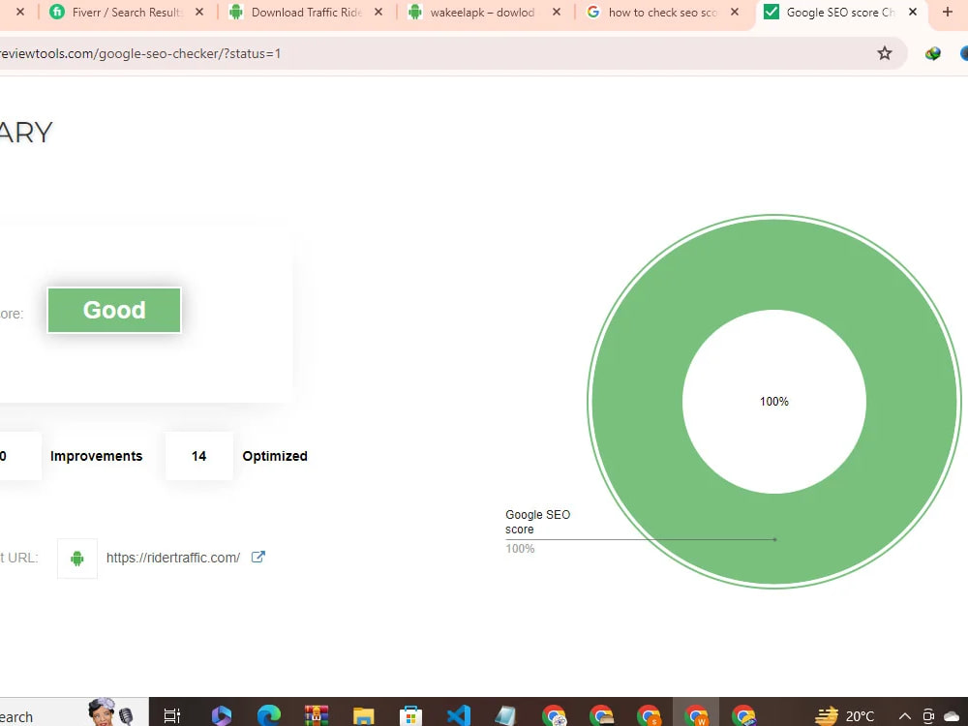The image size is (968, 726).
Task: Open the first Chrome profile on taskbar
Action: (x=554, y=716)
